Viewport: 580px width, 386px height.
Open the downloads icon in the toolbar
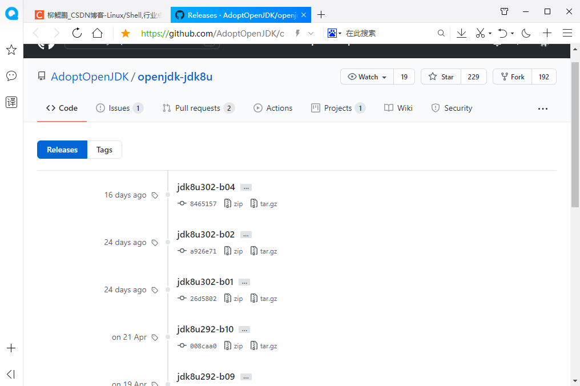point(461,33)
